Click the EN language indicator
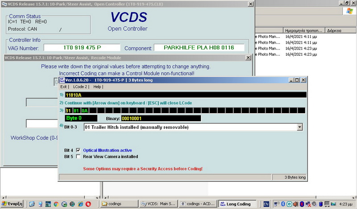This screenshot has height=209, width=357. pos(266,204)
